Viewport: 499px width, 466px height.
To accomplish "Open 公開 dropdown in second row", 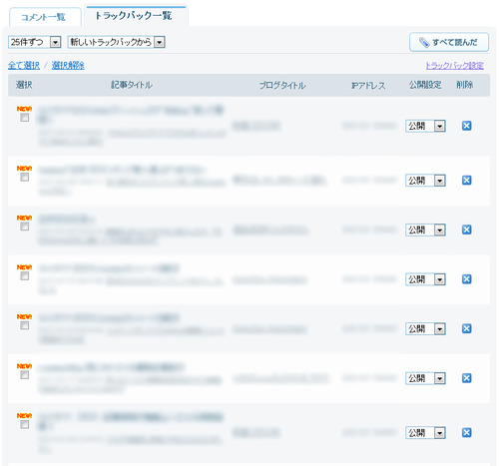I will [x=425, y=181].
